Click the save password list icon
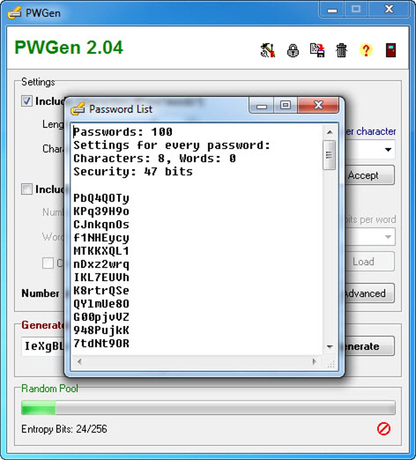 click(317, 50)
